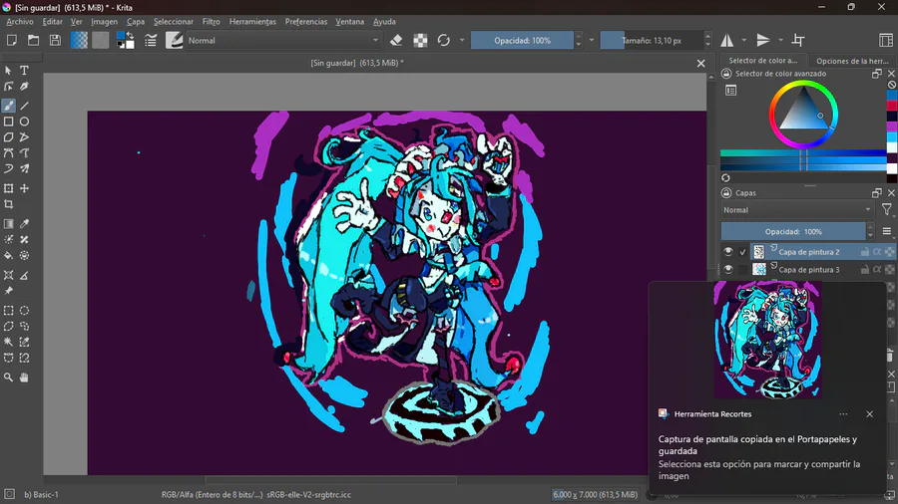Select the Measure tool

click(x=24, y=276)
